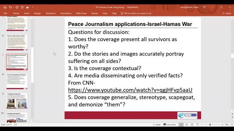Click the thumbnail panel scroll-down arrow

pyautogui.click(x=32, y=121)
